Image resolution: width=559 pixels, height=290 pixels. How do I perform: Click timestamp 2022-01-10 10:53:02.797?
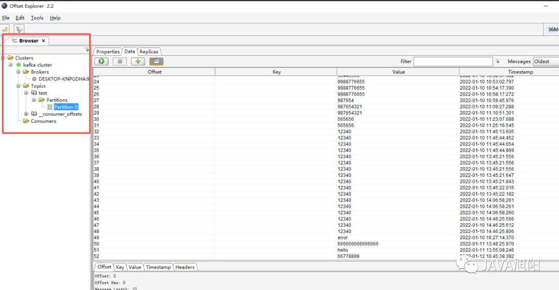coord(487,82)
